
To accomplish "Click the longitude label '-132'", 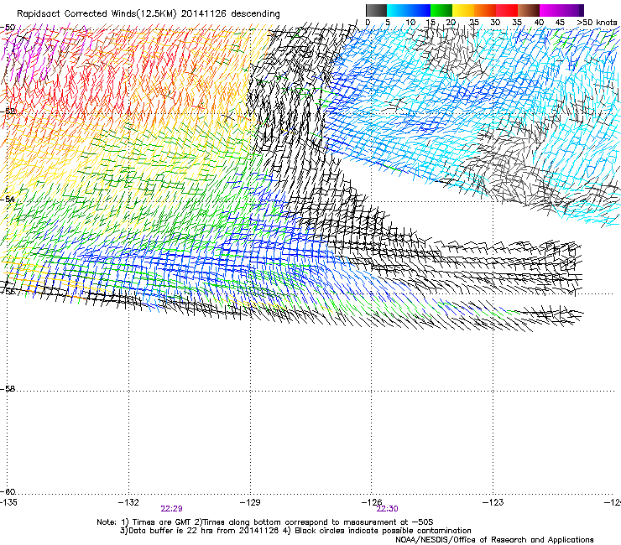I will [x=129, y=502].
